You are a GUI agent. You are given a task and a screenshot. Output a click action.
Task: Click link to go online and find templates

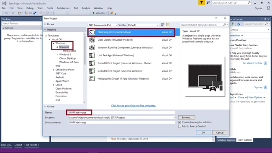pyautogui.click(x=133, y=106)
